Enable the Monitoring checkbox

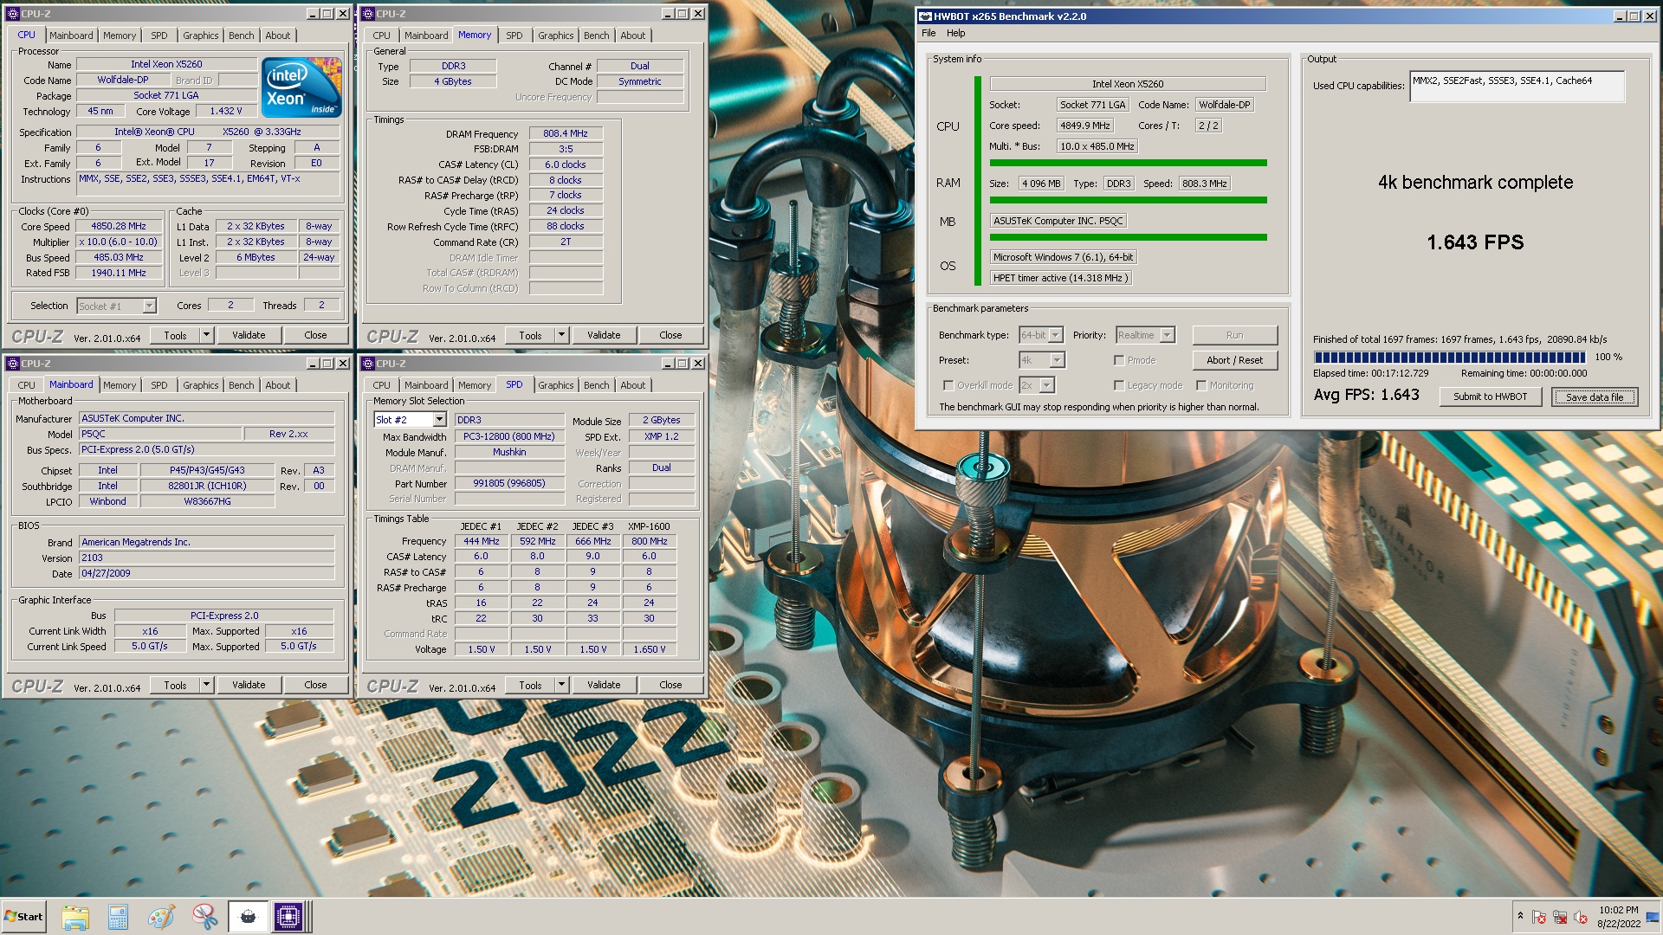pos(1201,385)
